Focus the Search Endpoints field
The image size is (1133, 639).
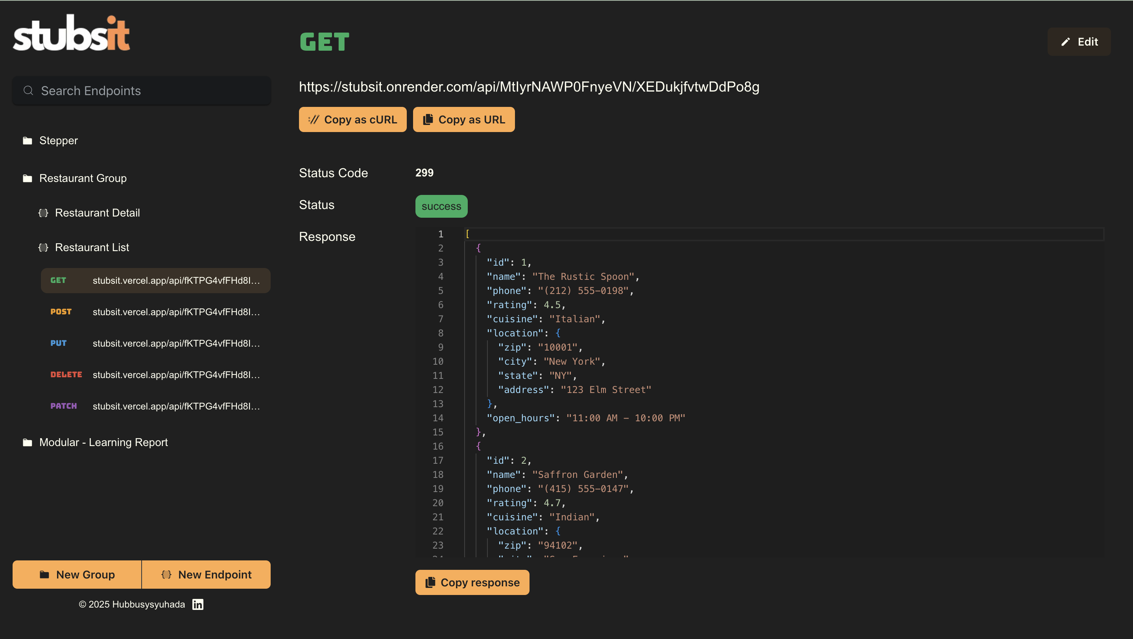[149, 90]
